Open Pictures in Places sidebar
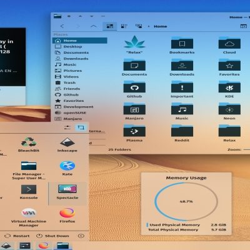 (x=80, y=71)
